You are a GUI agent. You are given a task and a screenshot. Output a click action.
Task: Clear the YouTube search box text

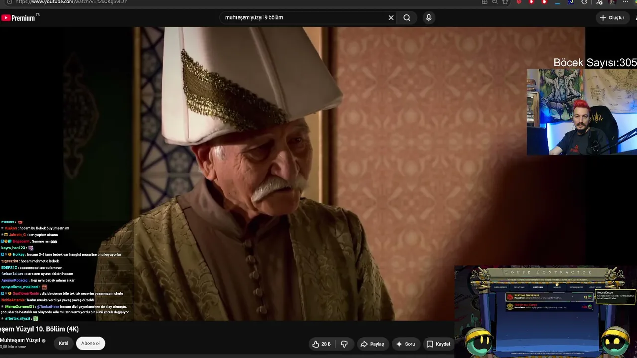[x=391, y=18]
